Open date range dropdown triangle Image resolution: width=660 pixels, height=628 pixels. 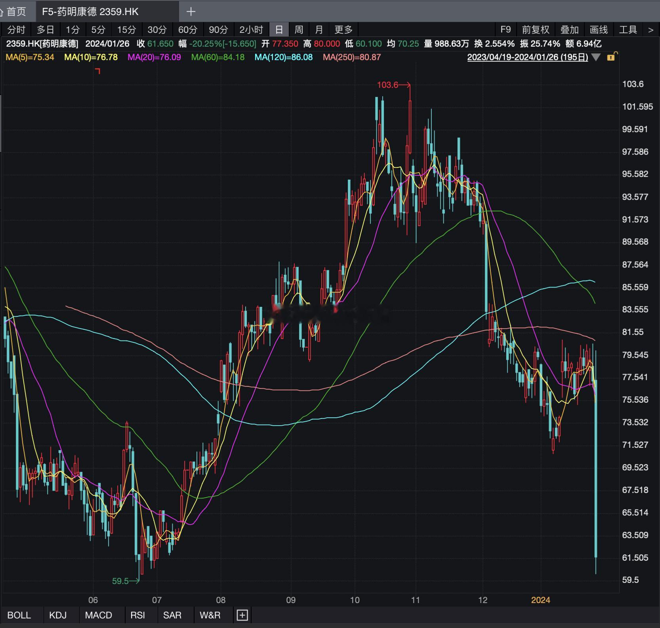[595, 57]
